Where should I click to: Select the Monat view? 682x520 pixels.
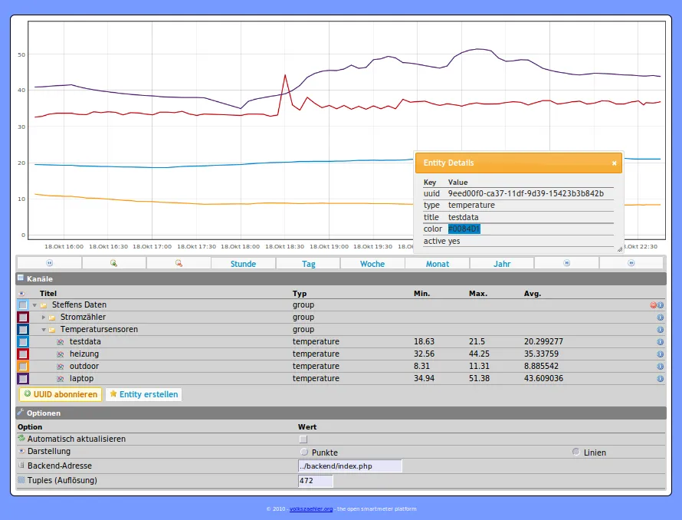[x=437, y=263]
